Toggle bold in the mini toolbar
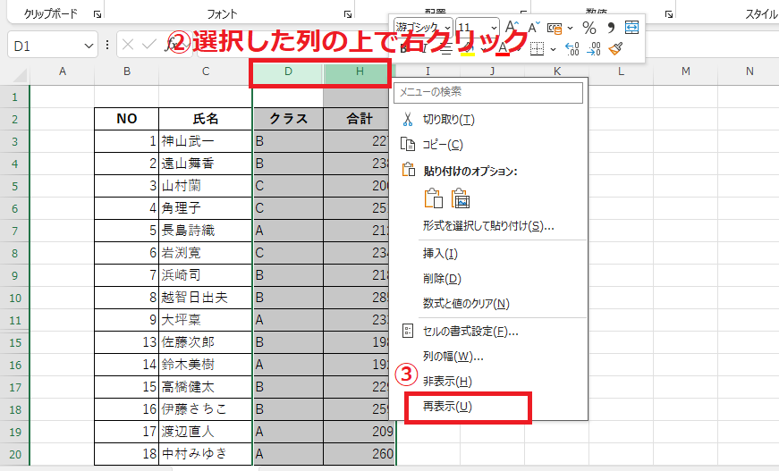 (x=403, y=49)
